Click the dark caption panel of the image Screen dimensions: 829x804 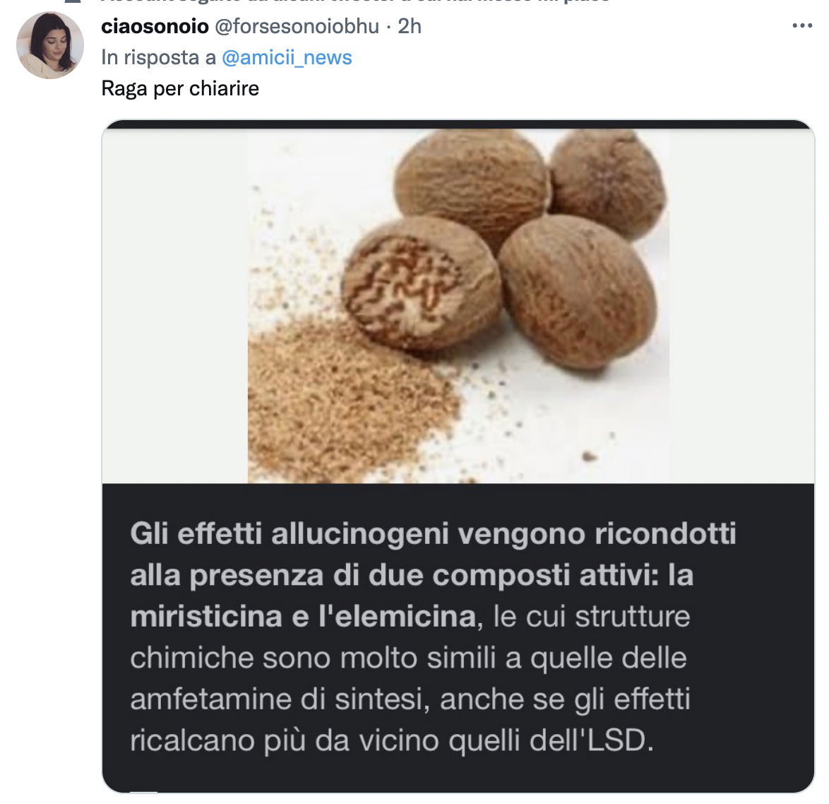[x=458, y=637]
